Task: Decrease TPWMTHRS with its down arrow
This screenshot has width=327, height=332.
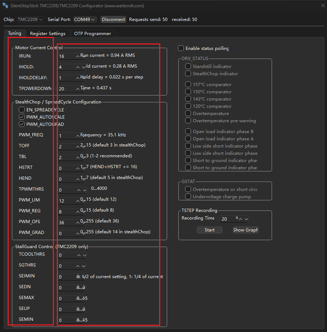Action: pos(85,190)
